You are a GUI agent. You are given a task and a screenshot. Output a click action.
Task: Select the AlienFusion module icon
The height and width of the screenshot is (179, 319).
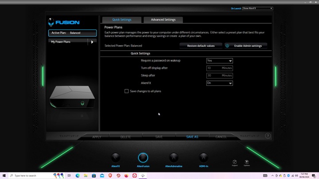click(143, 158)
